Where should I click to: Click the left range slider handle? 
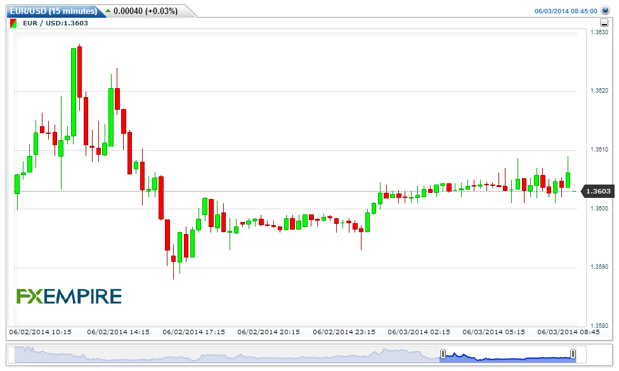[443, 354]
